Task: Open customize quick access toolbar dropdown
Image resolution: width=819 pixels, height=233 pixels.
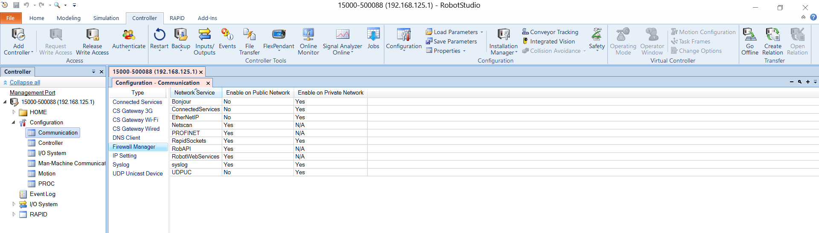Action: tap(74, 5)
